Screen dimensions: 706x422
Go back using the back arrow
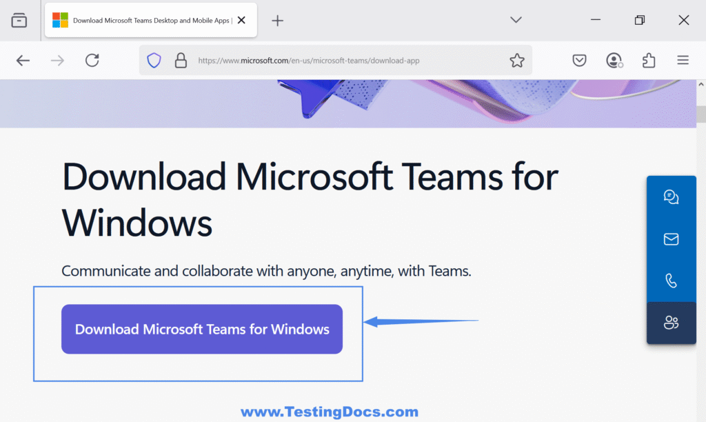(23, 60)
